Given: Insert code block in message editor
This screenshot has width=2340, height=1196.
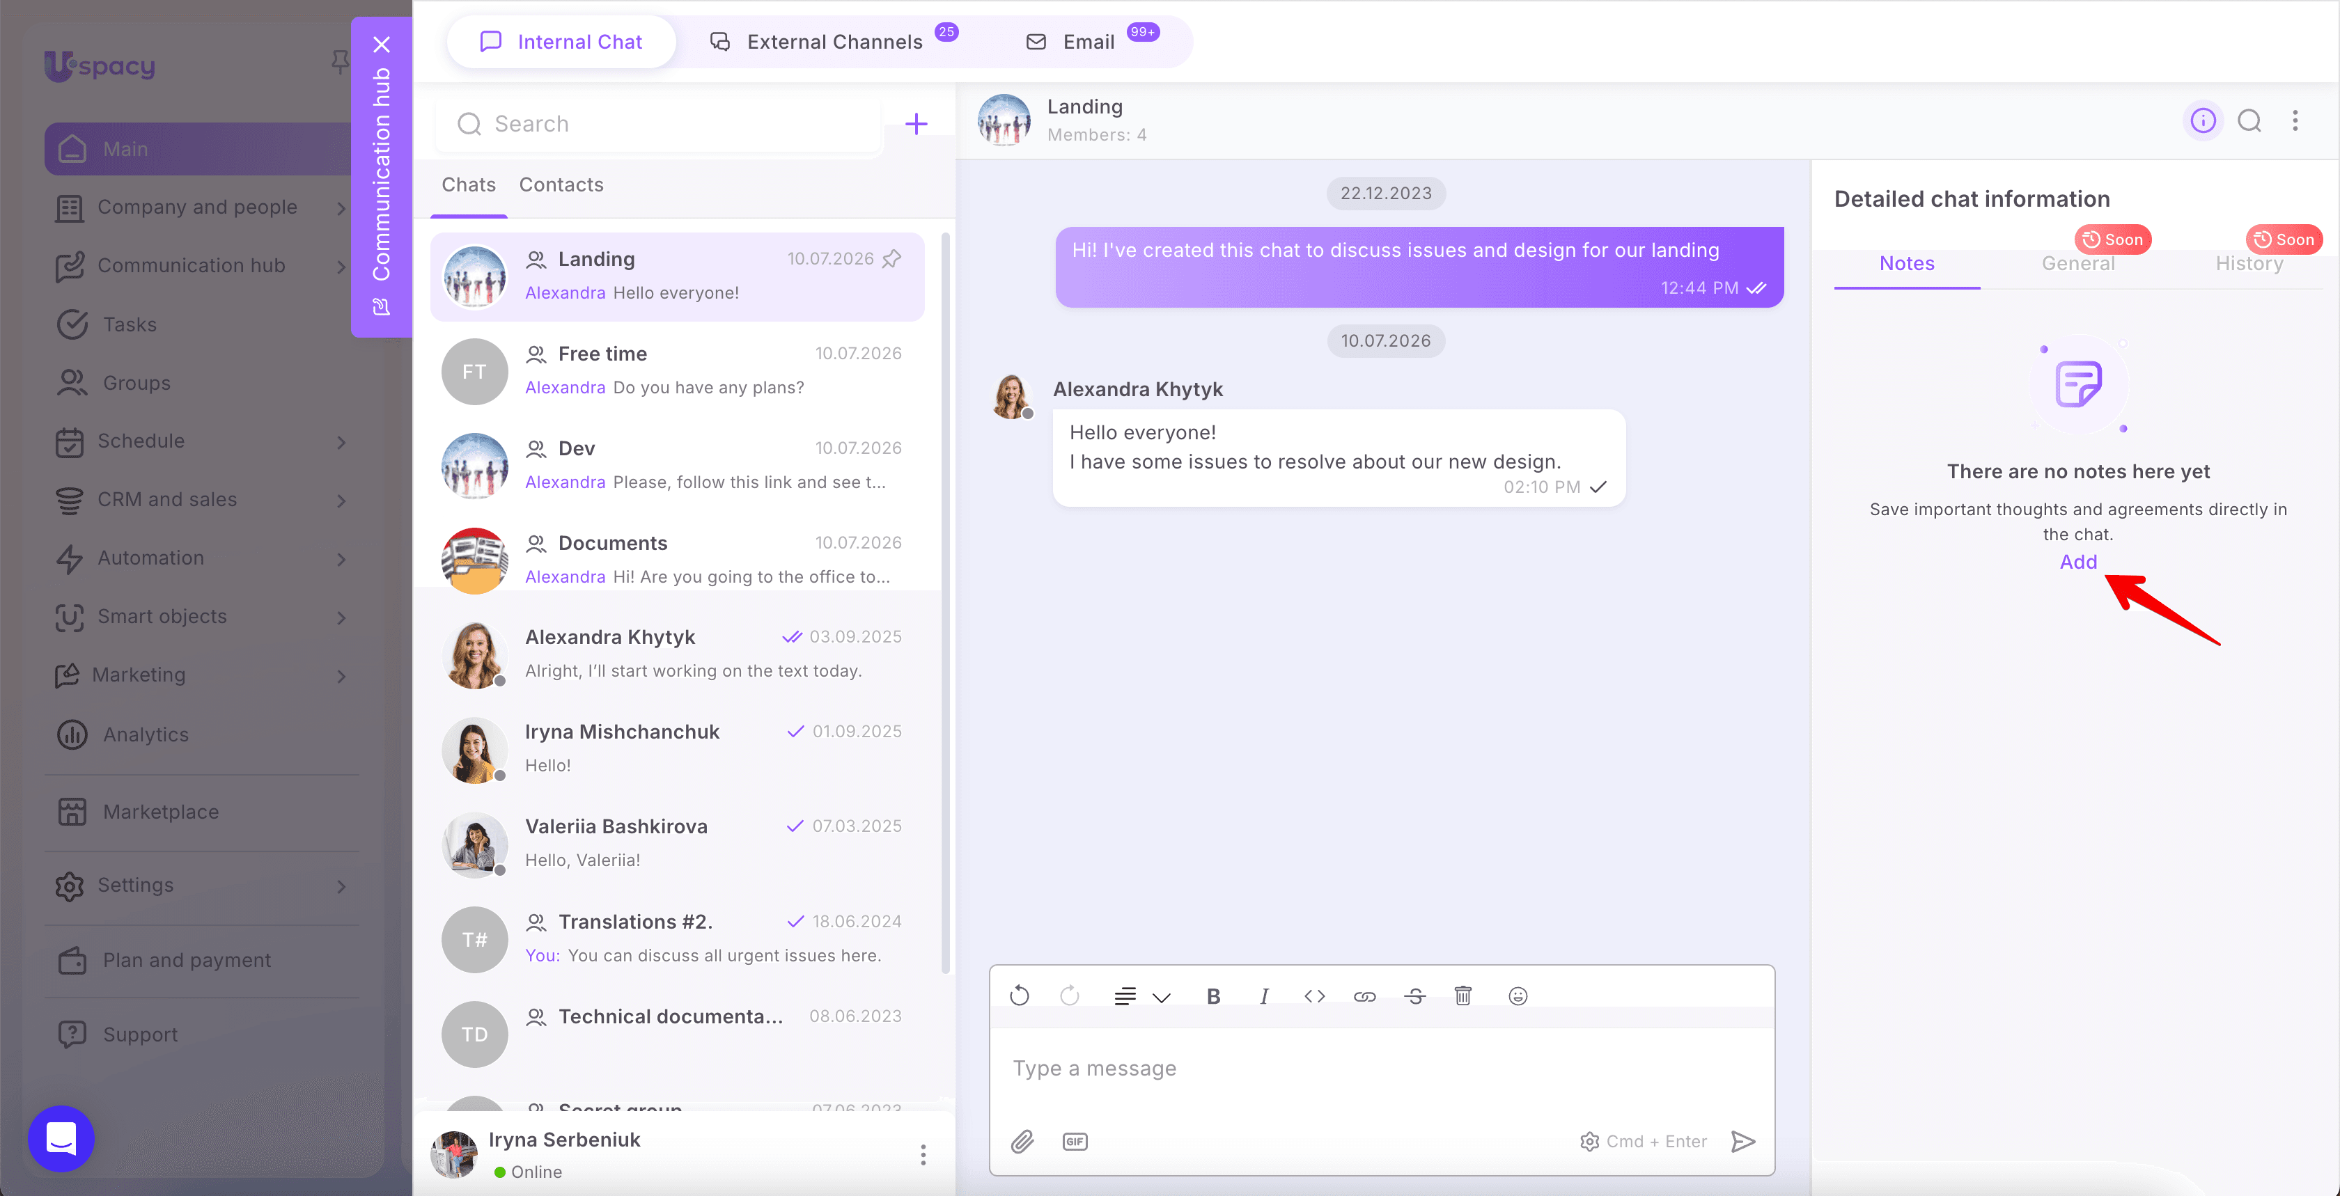Looking at the screenshot, I should pos(1314,996).
